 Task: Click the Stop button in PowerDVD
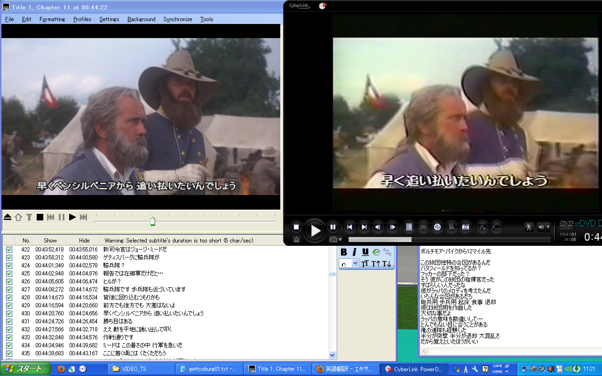click(x=296, y=227)
